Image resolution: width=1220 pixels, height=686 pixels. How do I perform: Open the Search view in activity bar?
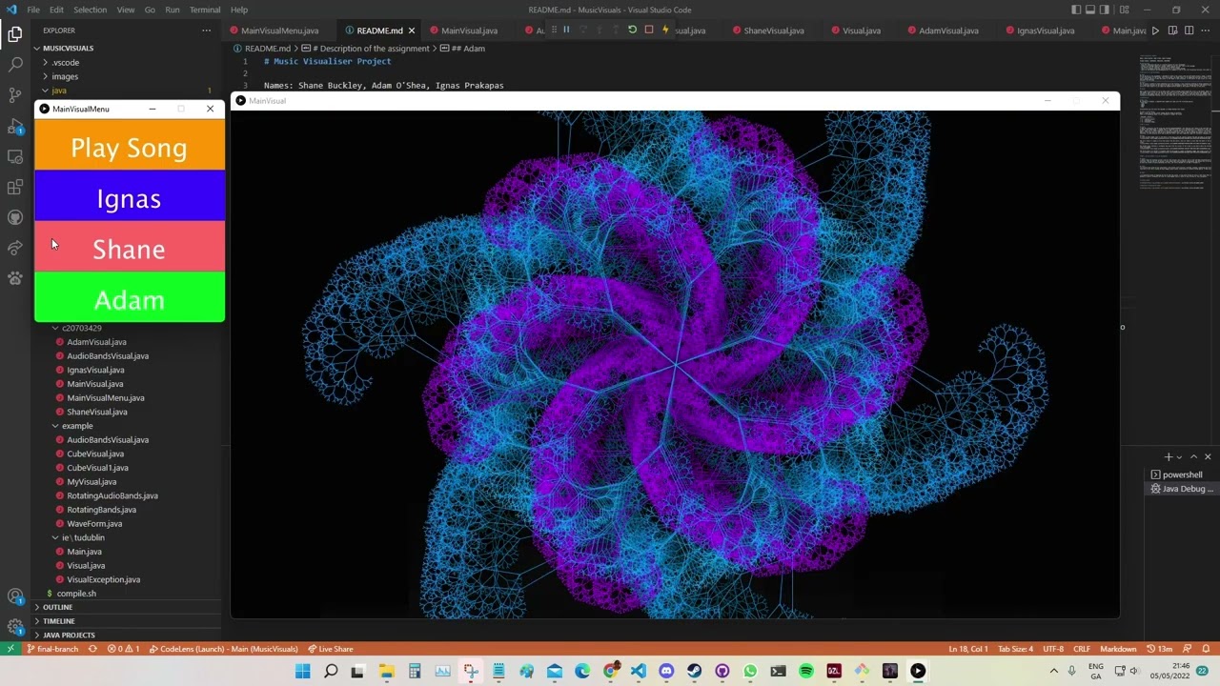click(x=15, y=65)
